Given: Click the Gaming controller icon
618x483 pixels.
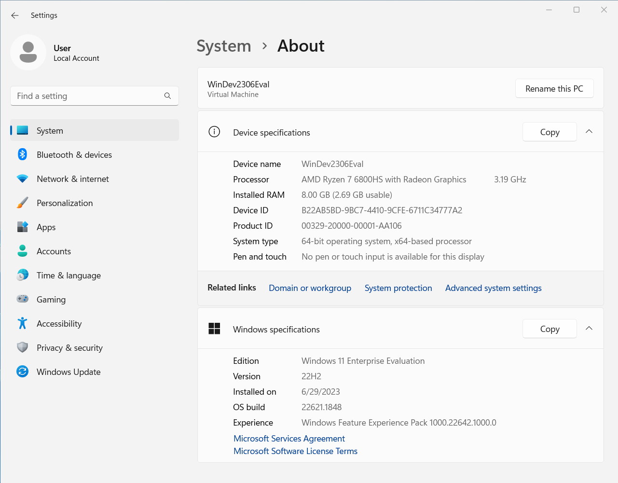Looking at the screenshot, I should point(22,299).
